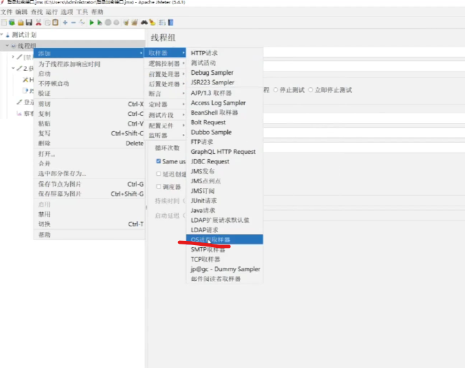Click the Clear results broom icon
The height and width of the screenshot is (368, 465).
126,23
